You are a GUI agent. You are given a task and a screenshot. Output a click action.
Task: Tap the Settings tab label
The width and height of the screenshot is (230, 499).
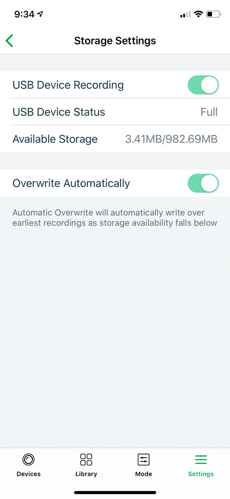pos(201,474)
